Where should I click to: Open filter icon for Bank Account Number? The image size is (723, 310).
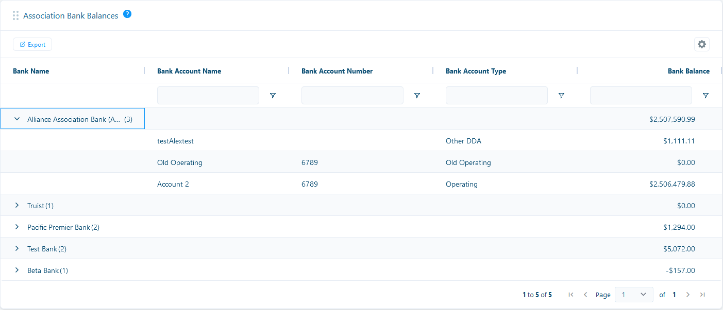click(x=417, y=96)
